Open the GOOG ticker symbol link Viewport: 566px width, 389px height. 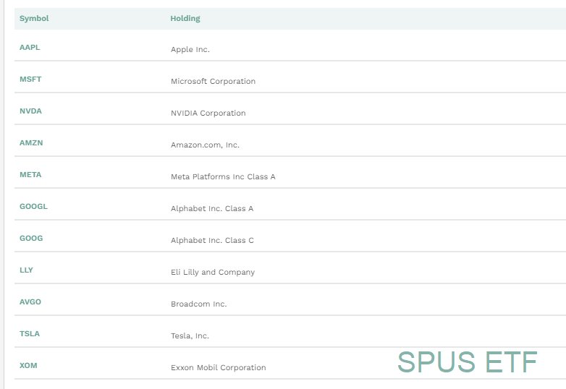point(31,238)
